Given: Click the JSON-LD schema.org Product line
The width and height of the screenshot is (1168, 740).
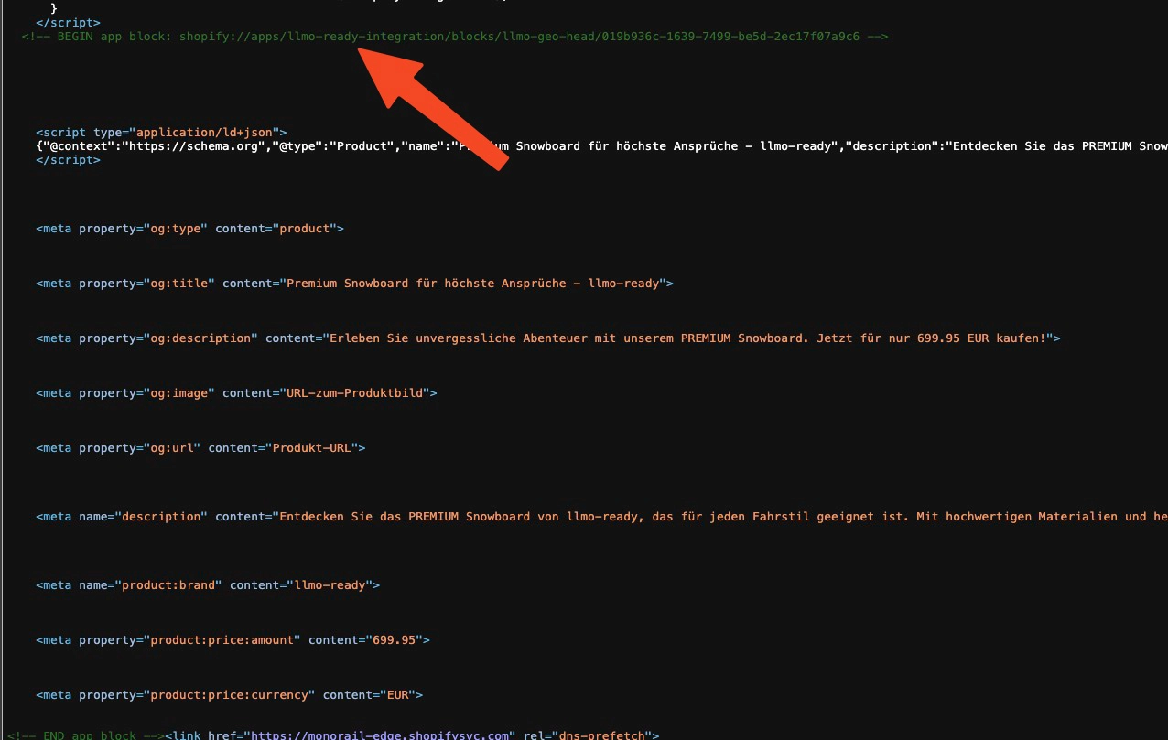Looking at the screenshot, I should [602, 146].
